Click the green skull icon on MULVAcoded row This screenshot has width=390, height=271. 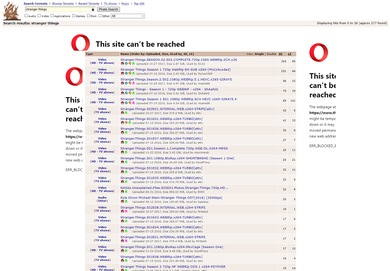click(x=133, y=74)
